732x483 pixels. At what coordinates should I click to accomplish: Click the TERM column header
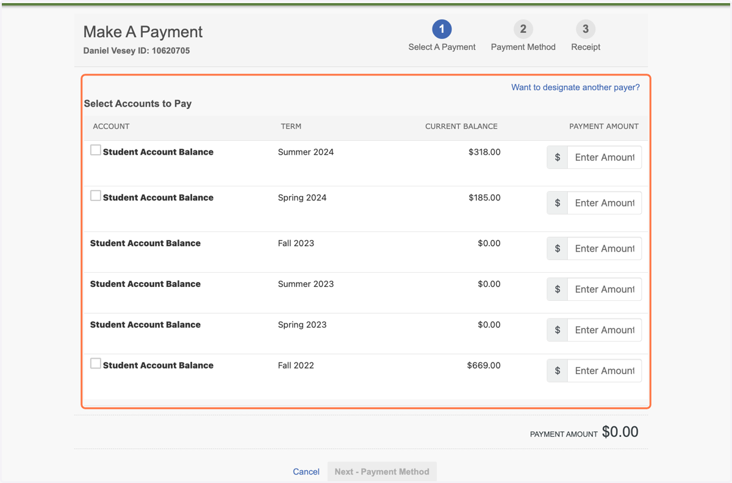pyautogui.click(x=291, y=127)
